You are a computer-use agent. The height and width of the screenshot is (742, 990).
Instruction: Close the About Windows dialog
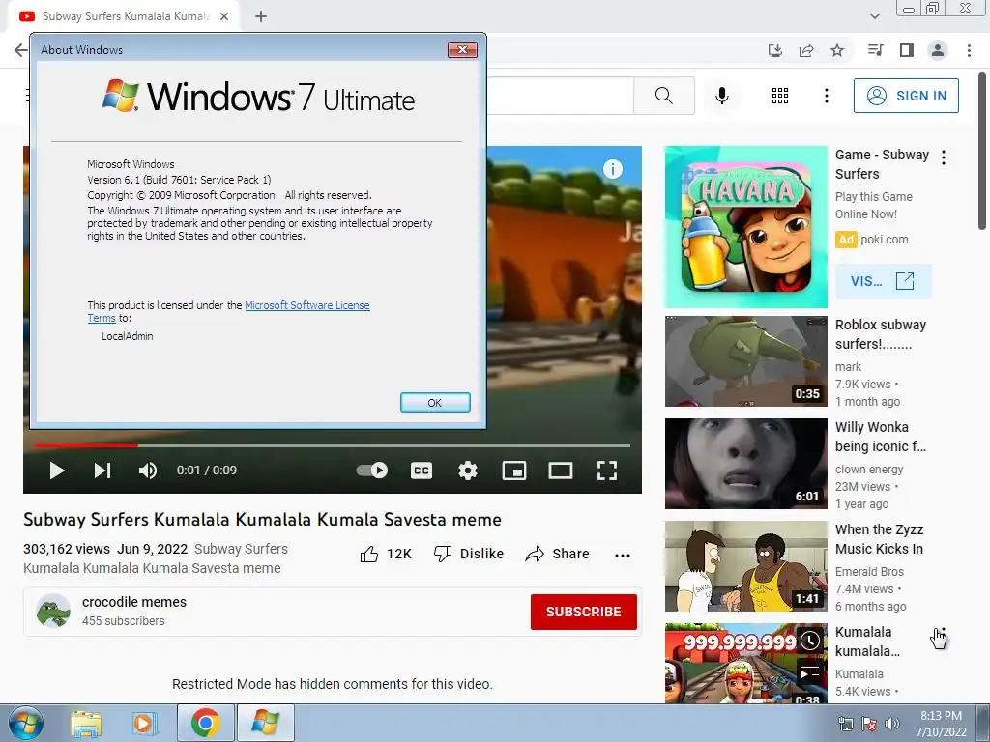462,50
